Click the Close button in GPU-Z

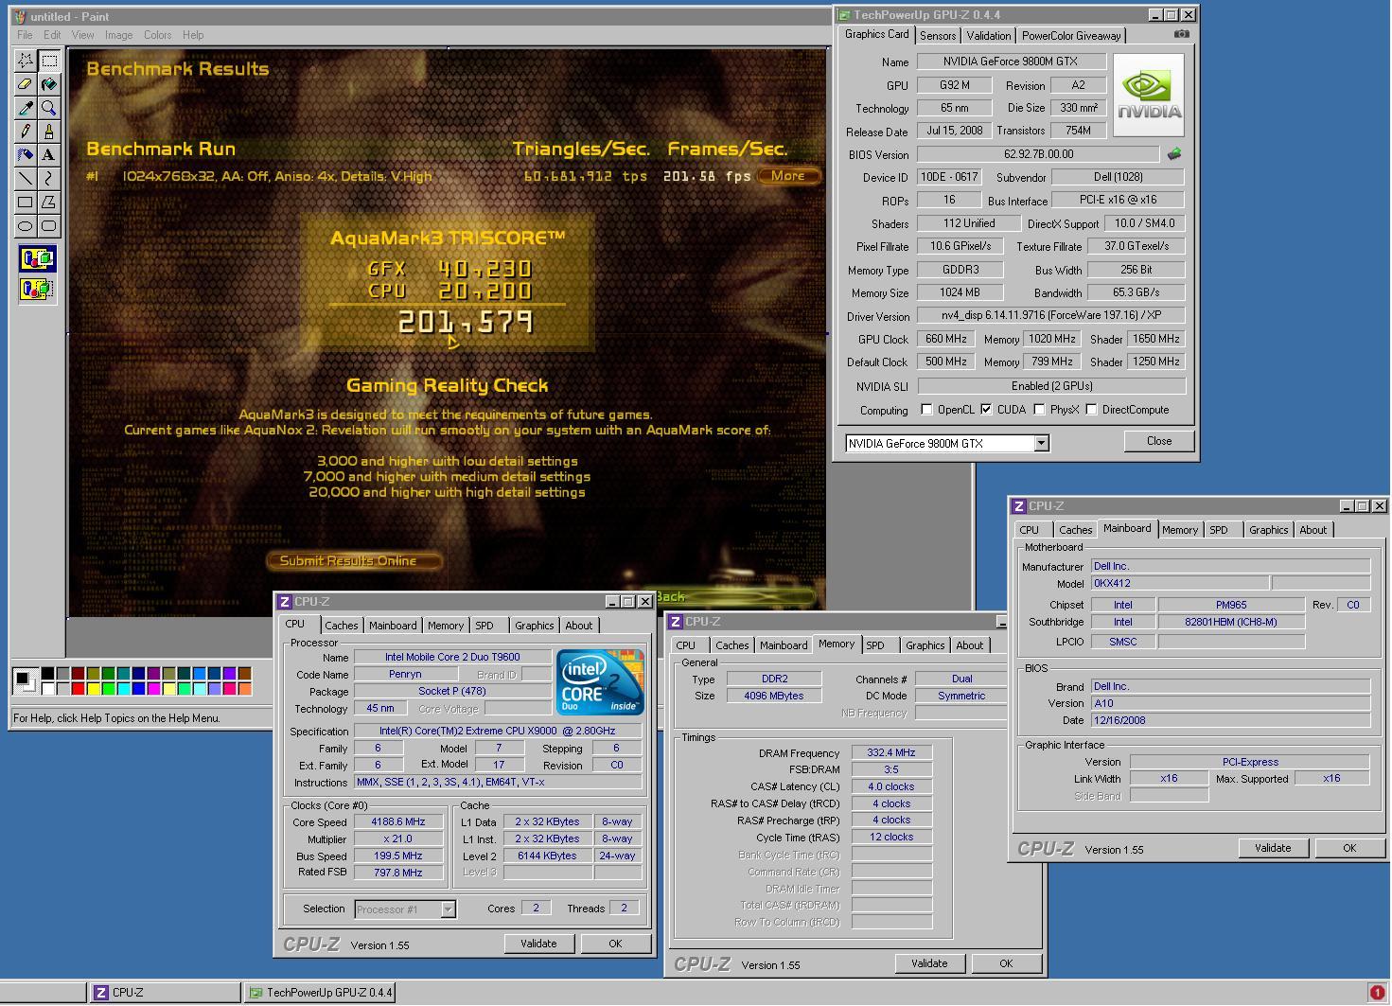(x=1159, y=441)
